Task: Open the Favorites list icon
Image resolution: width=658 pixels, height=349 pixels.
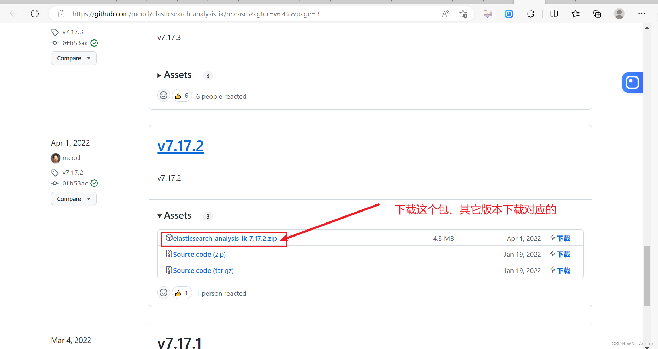Action: click(575, 14)
